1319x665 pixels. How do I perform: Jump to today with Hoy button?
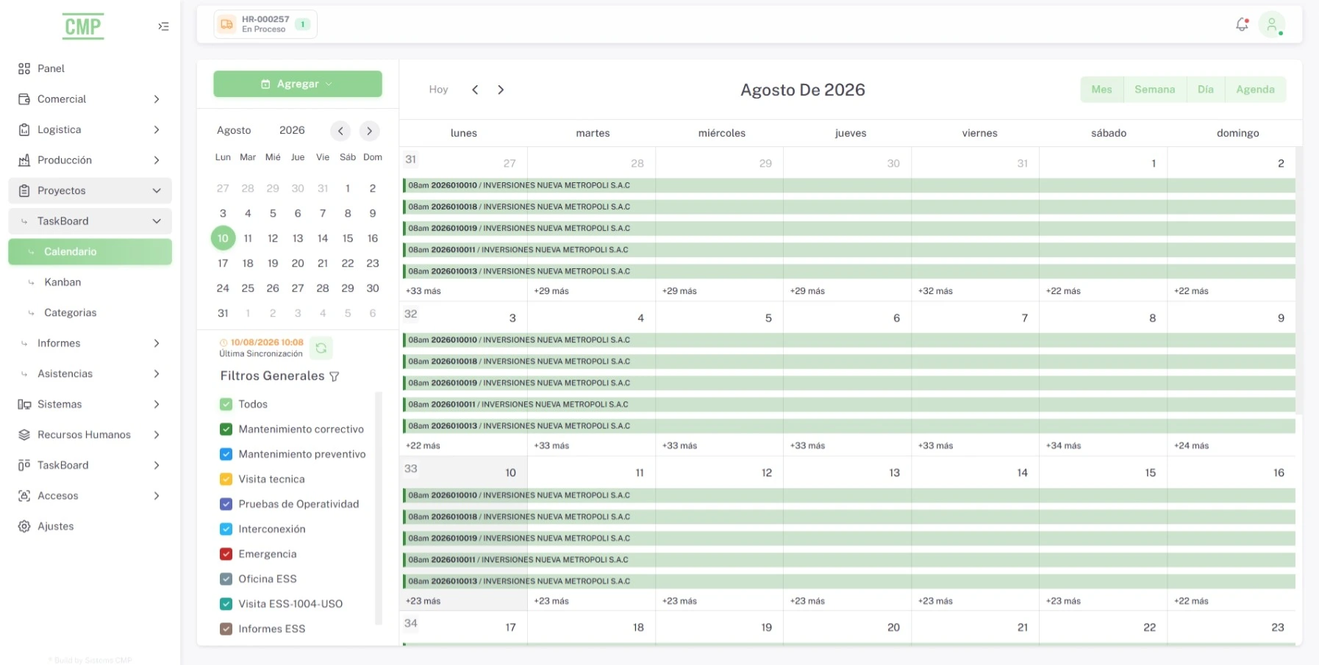pos(438,90)
